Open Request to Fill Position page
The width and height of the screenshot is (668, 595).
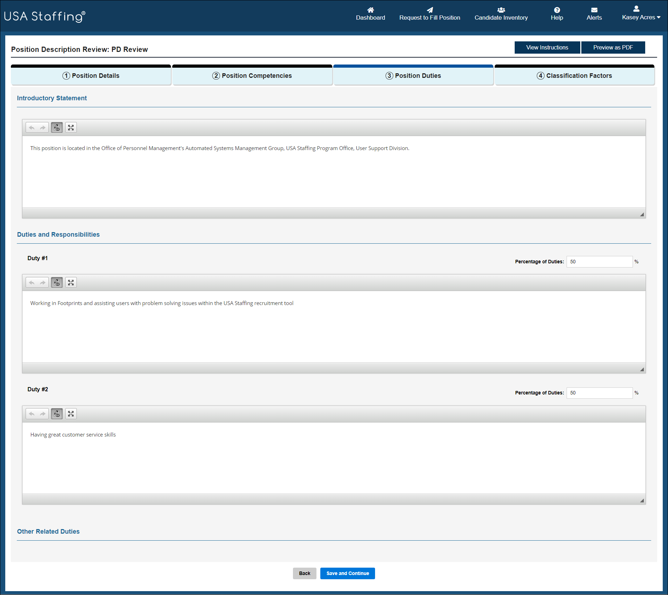(429, 14)
